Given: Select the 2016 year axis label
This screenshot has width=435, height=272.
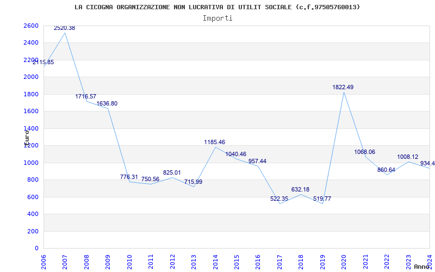Looking at the screenshot, I should point(258,261).
